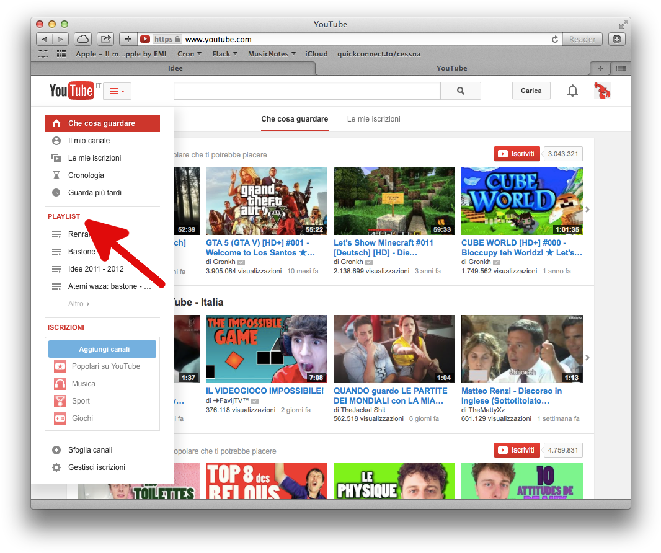The width and height of the screenshot is (661, 553).
Task: Open the Cron bookmarks dropdown
Action: coord(189,54)
